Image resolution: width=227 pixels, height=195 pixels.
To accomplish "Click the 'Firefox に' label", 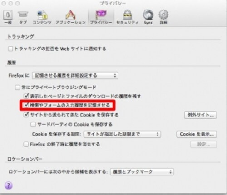I will (x=19, y=75).
